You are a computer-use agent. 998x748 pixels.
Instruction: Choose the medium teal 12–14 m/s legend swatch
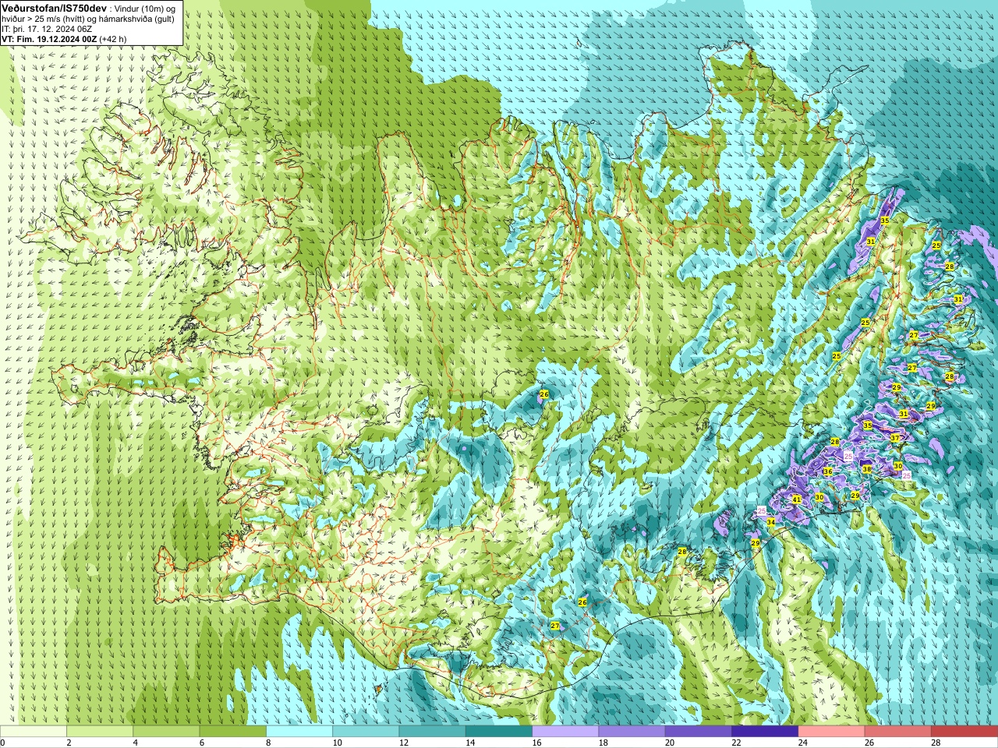coord(433,732)
